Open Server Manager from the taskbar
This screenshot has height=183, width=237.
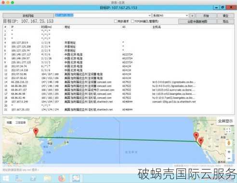19,178
